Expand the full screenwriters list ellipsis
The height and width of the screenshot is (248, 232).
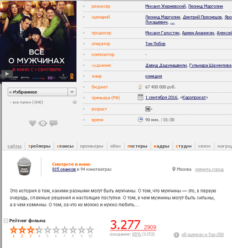(172, 23)
